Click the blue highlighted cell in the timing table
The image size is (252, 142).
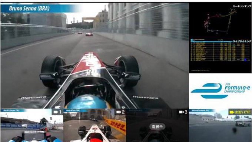point(245,60)
